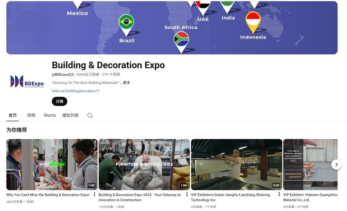The height and width of the screenshot is (211, 347).
Task: Expand channel description with 更多
Action: point(126,83)
